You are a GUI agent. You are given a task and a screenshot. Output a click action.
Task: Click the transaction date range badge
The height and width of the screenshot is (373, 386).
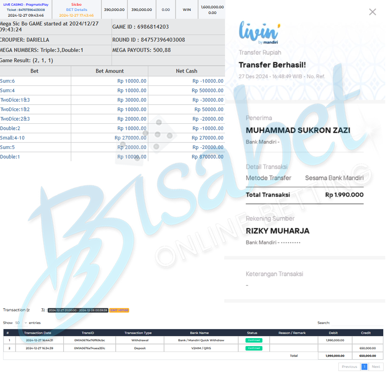(x=78, y=310)
